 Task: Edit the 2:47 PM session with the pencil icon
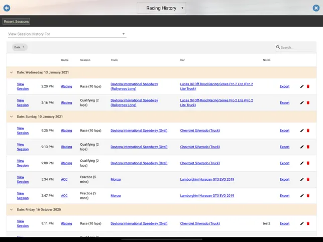[302, 196]
